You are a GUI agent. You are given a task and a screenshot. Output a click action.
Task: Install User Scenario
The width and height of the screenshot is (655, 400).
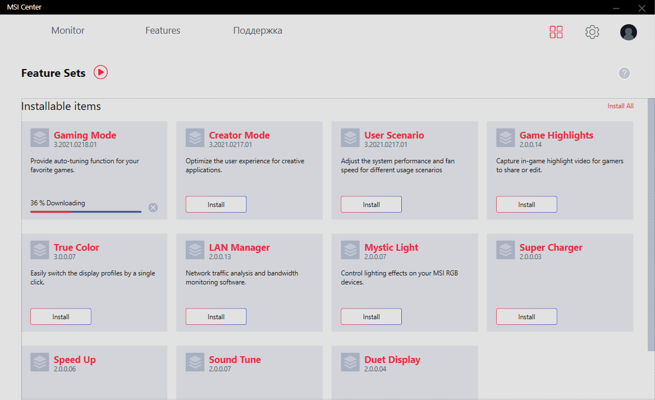tap(372, 205)
